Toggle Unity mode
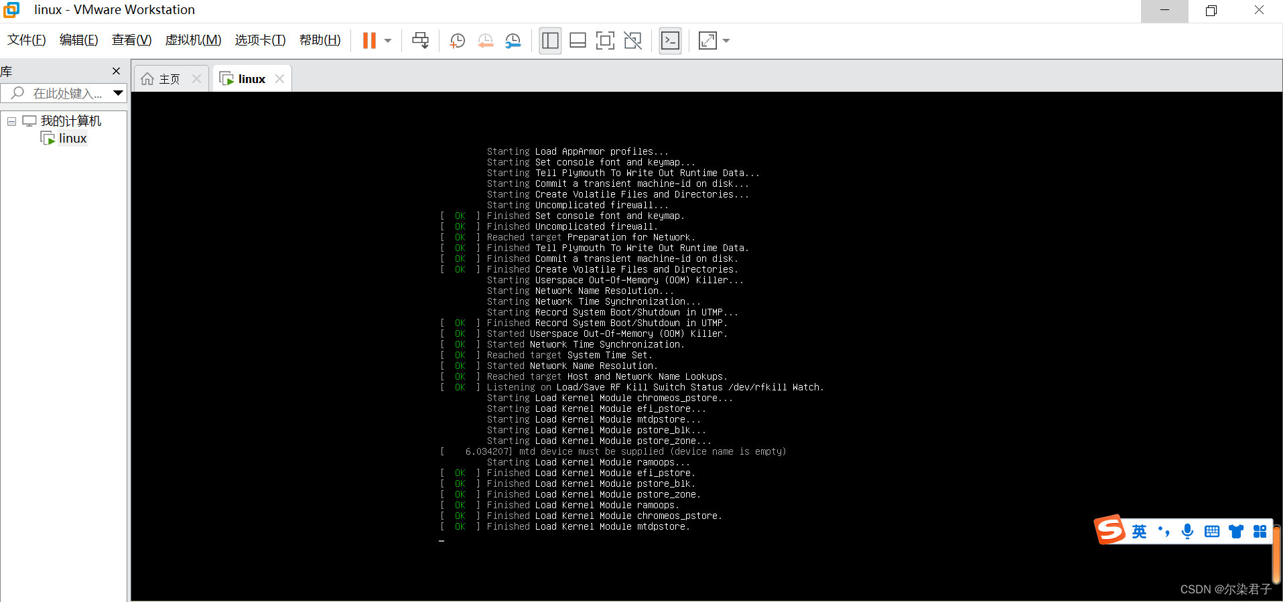Viewport: 1283px width, 602px height. point(633,41)
